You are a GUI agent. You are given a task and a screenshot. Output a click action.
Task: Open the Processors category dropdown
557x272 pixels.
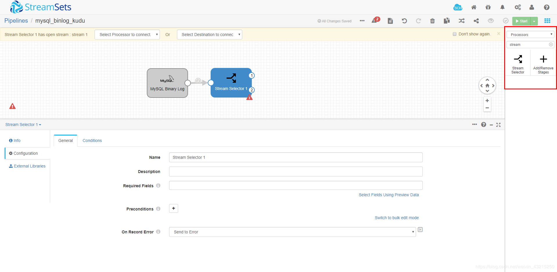click(x=530, y=34)
